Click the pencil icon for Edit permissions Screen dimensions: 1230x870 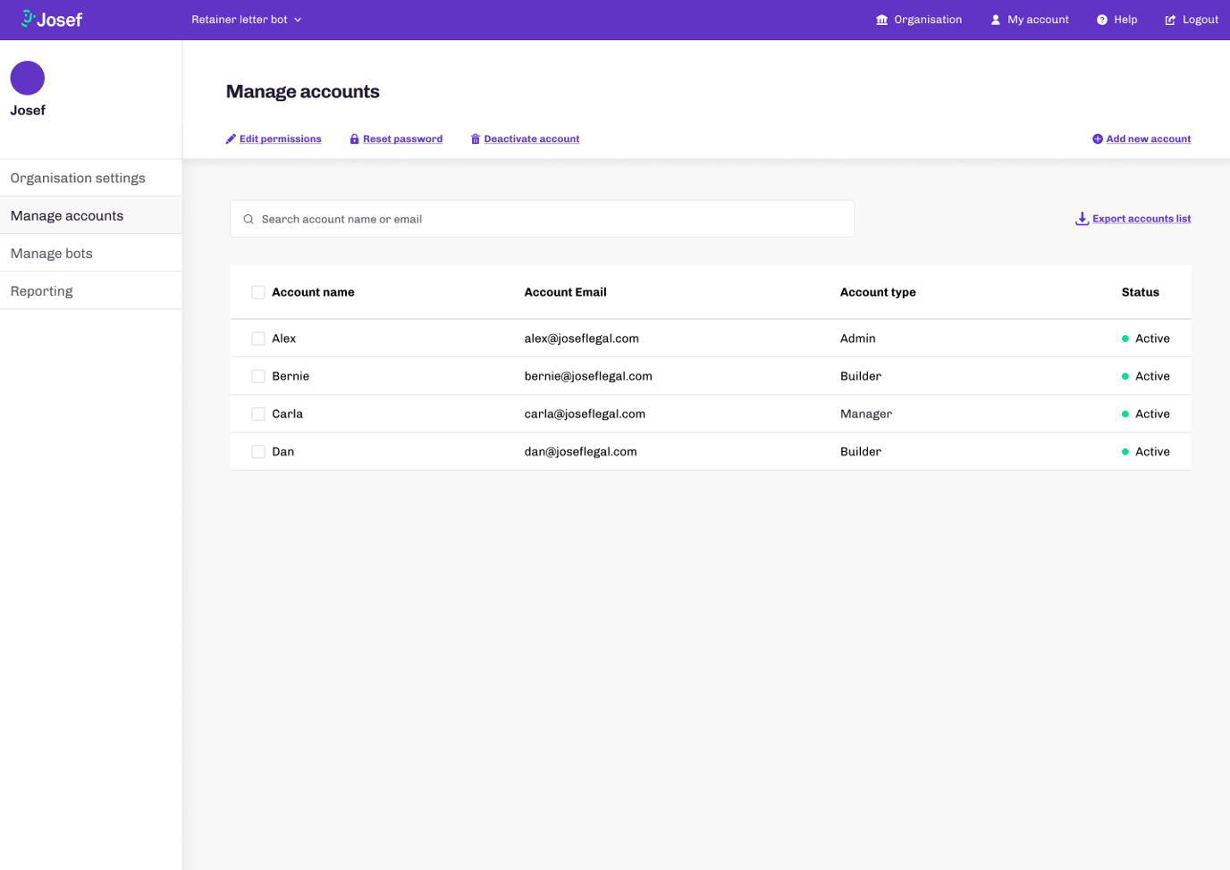231,138
